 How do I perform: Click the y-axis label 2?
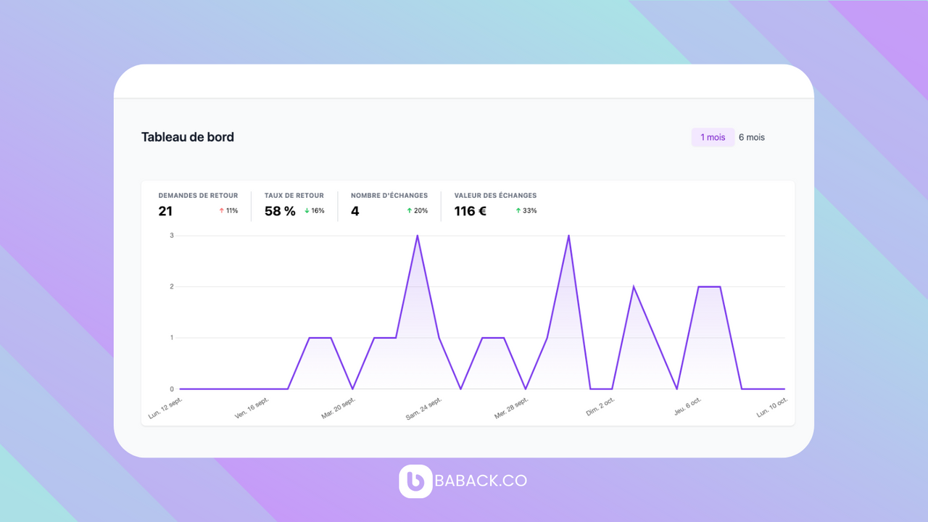(x=172, y=286)
